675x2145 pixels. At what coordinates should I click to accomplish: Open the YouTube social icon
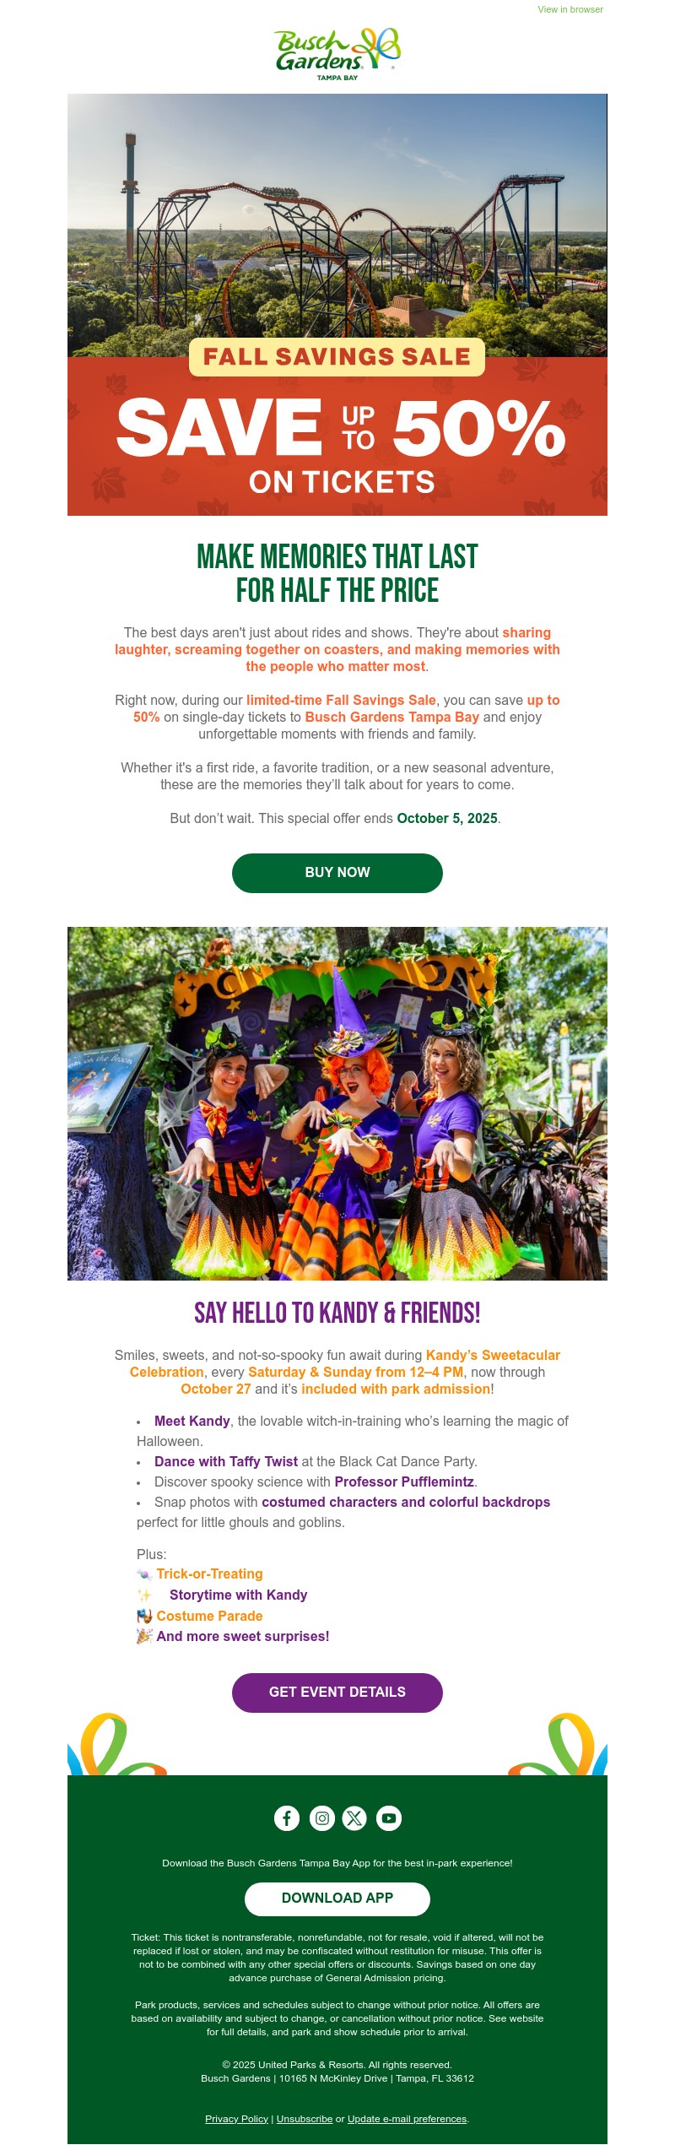(x=389, y=1817)
